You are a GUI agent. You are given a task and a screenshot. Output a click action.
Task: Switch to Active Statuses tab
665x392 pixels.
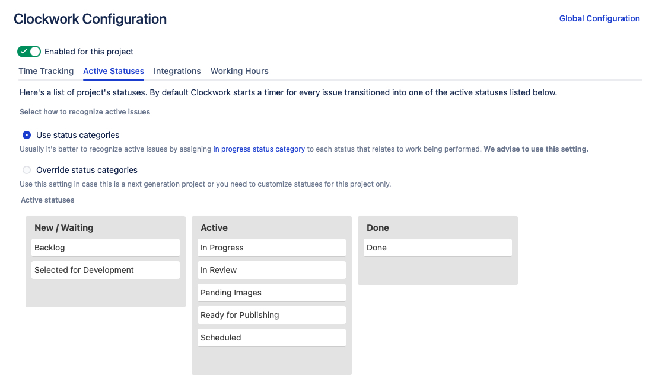(x=114, y=71)
